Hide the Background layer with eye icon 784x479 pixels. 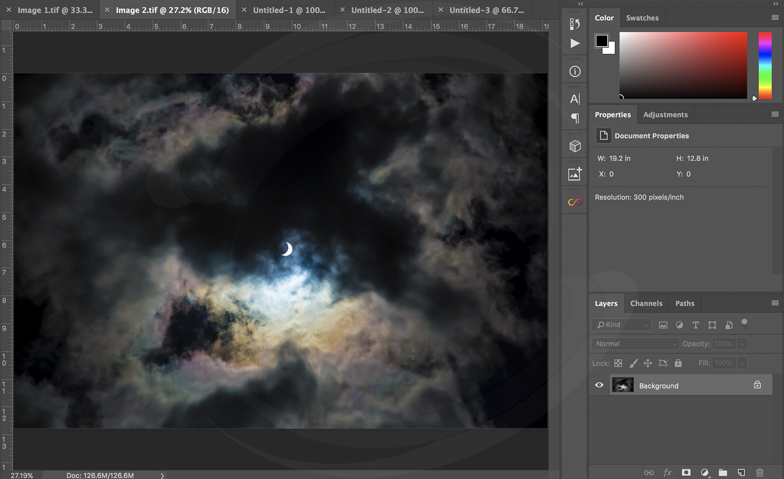point(599,385)
